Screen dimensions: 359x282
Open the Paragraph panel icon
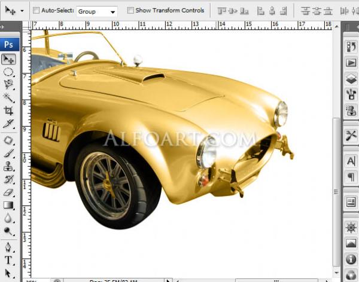[x=351, y=177]
